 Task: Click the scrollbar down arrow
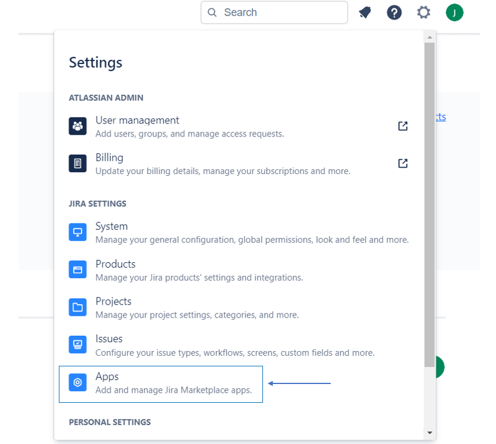point(430,433)
